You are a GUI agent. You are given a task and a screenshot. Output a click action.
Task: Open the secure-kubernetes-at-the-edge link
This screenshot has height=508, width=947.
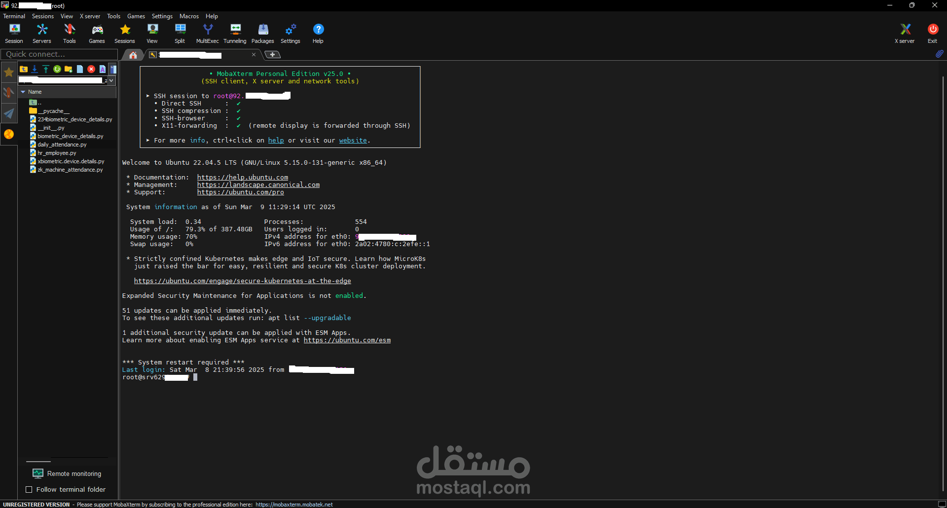[243, 281]
